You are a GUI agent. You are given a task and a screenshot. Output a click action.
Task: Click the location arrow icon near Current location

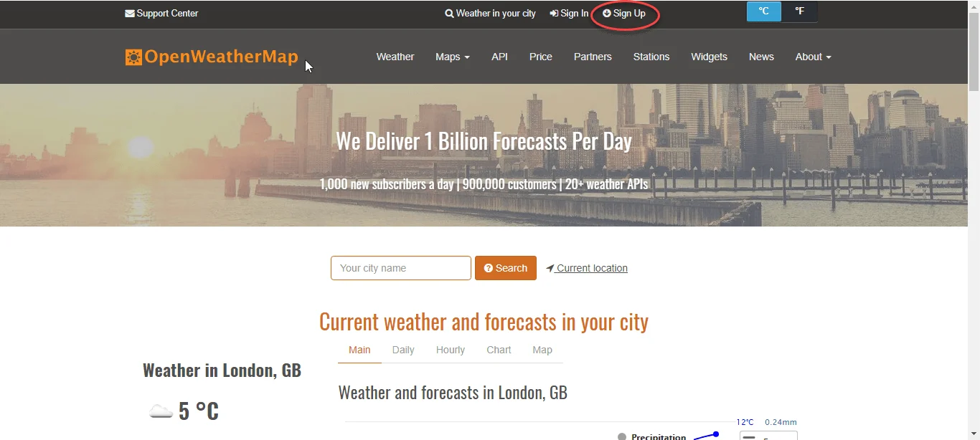[550, 268]
